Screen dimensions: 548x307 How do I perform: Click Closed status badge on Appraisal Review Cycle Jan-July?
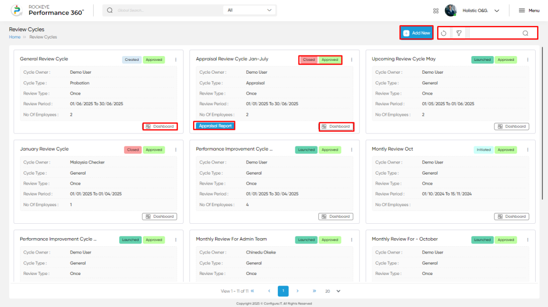point(309,60)
